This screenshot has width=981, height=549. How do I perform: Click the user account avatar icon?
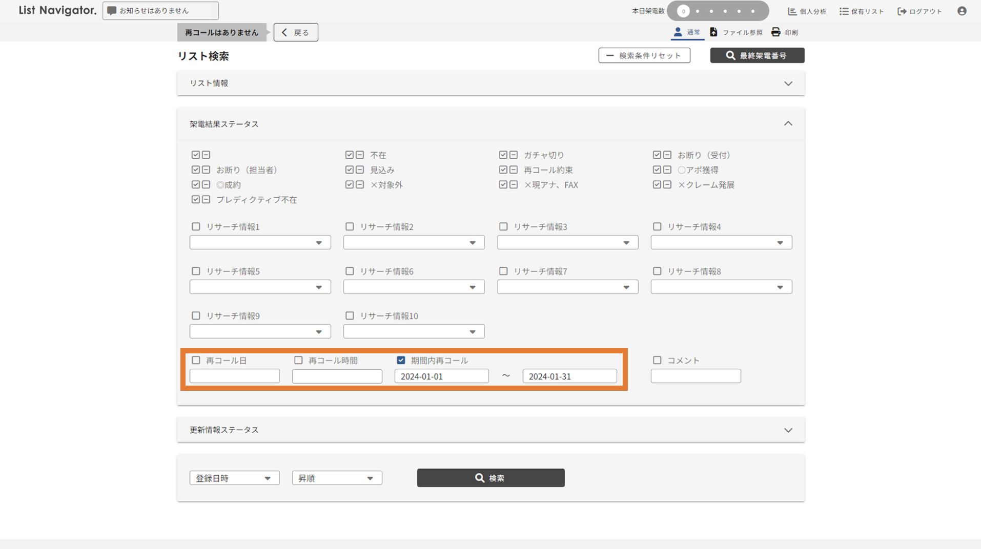coord(962,11)
